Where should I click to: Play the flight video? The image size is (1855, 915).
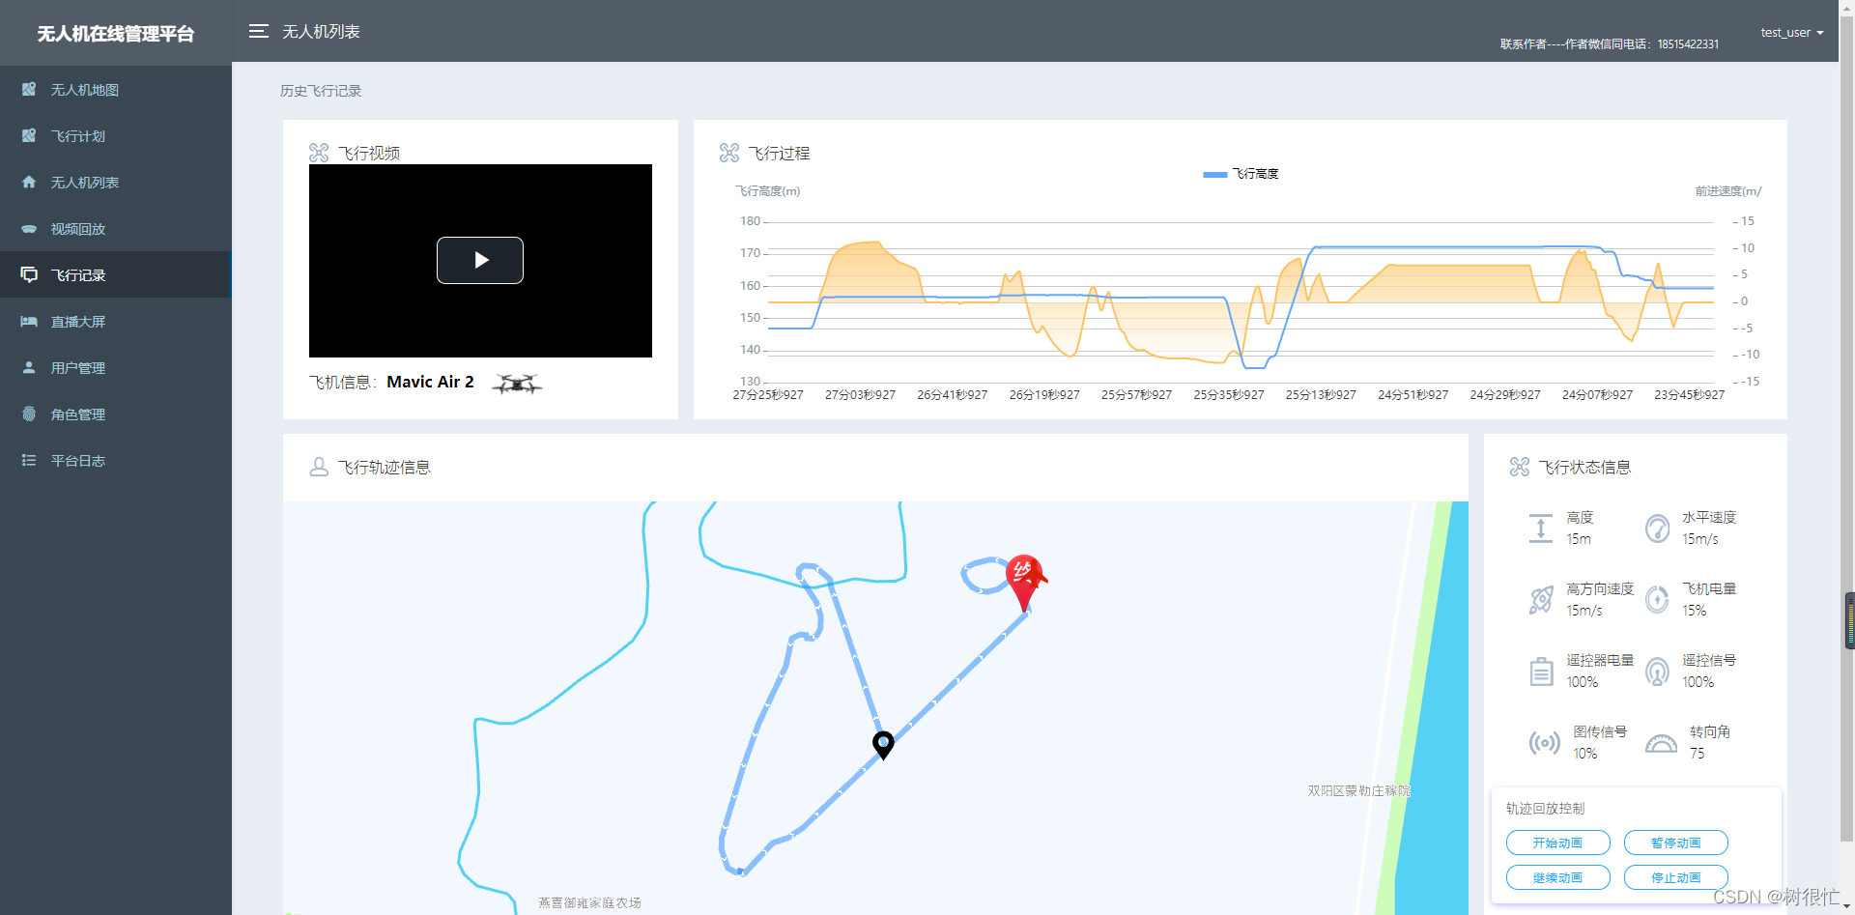pos(480,260)
